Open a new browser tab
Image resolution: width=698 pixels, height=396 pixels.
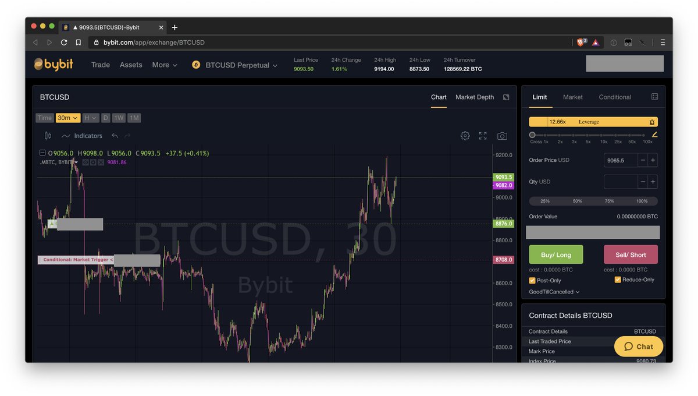(x=174, y=27)
